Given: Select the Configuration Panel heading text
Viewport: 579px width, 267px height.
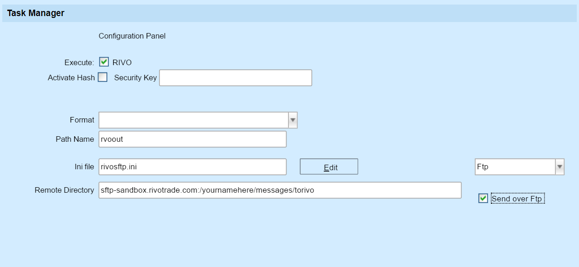Looking at the screenshot, I should 132,36.
